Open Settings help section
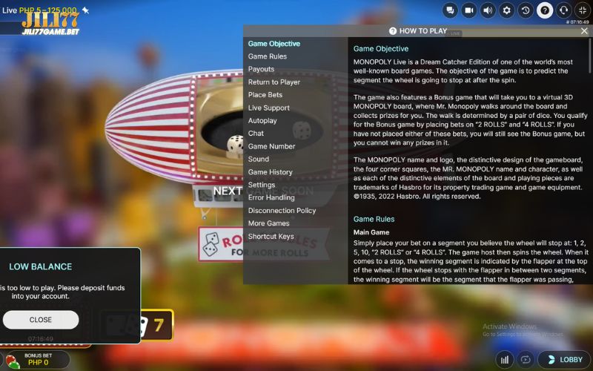This screenshot has height=371, width=593. [x=262, y=185]
